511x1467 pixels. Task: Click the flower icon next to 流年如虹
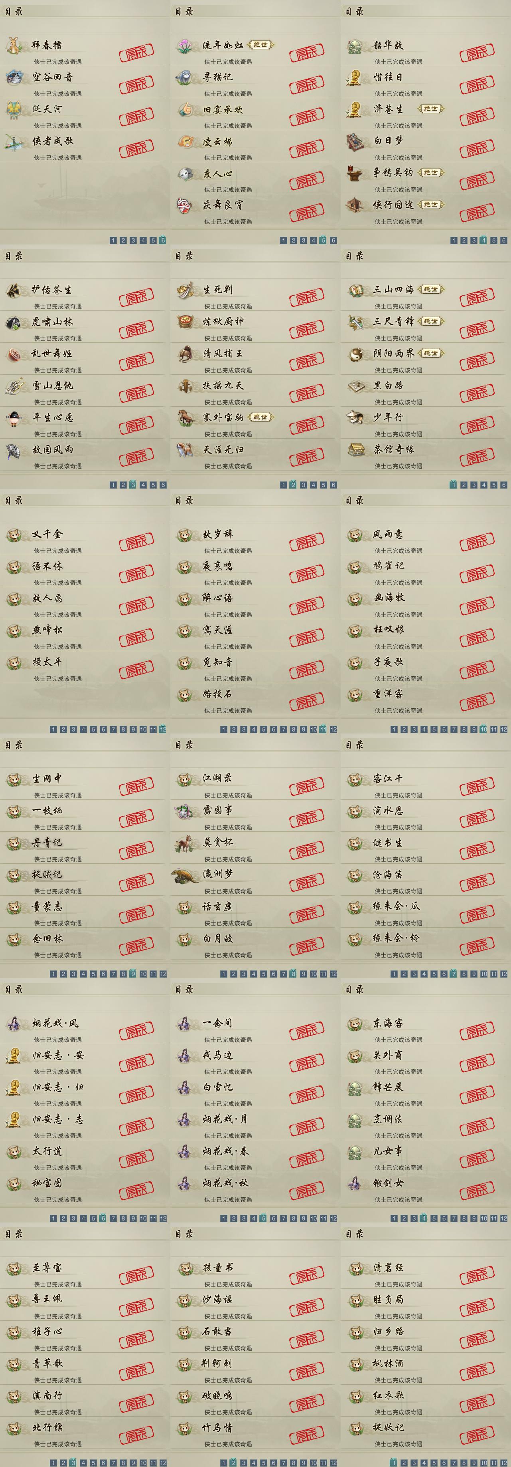pos(185,46)
